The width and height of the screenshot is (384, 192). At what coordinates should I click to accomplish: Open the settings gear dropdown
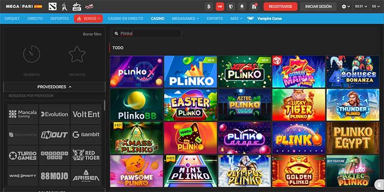point(346,7)
